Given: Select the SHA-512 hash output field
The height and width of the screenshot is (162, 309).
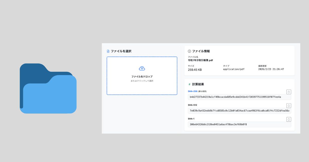Looking at the screenshot, I should point(239,111).
